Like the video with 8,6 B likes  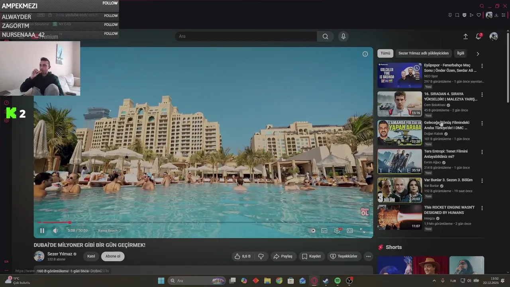click(x=243, y=256)
